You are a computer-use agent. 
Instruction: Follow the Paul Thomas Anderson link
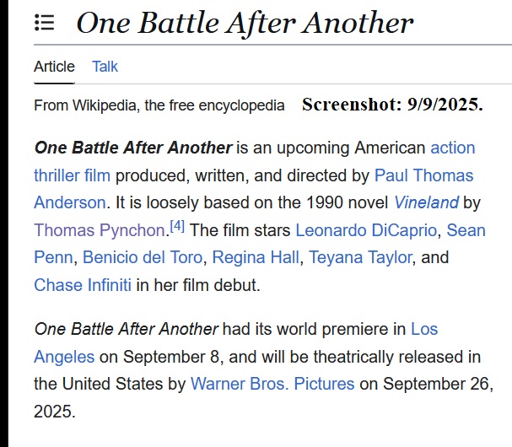click(423, 175)
